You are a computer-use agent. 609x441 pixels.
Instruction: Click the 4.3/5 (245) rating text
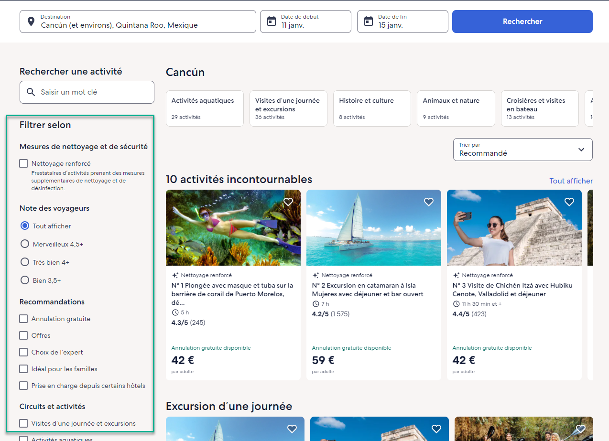(x=188, y=323)
